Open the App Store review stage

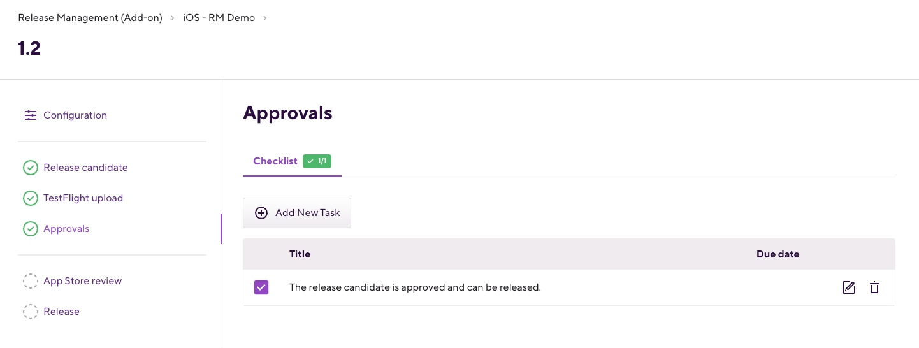click(82, 281)
